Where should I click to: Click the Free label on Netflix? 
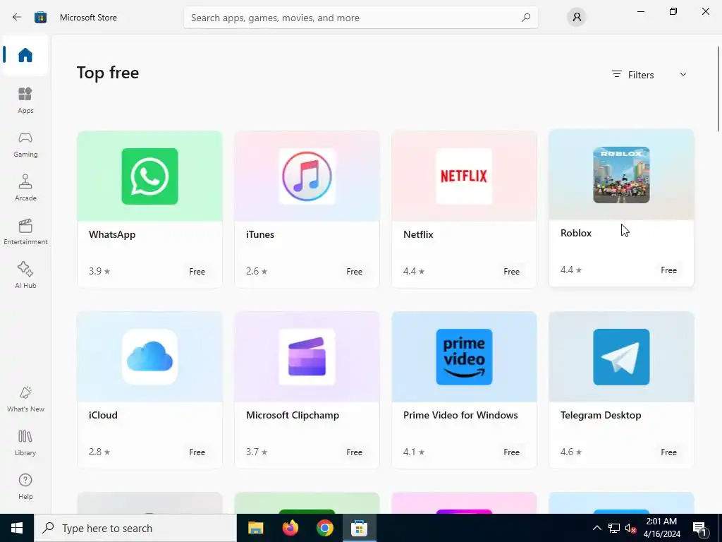[512, 272]
